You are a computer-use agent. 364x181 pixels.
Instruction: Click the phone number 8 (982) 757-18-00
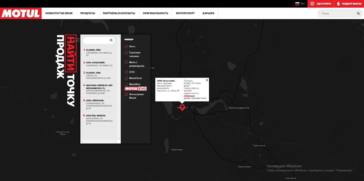point(192,83)
